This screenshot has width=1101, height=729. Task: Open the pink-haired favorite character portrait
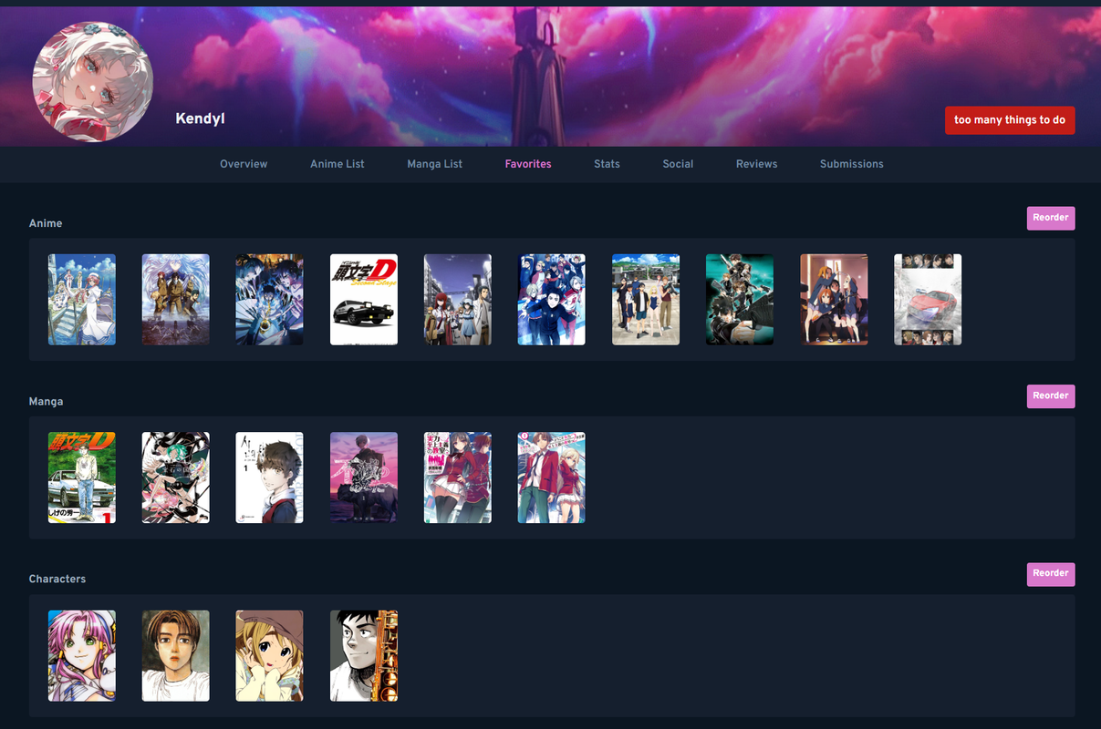click(82, 656)
